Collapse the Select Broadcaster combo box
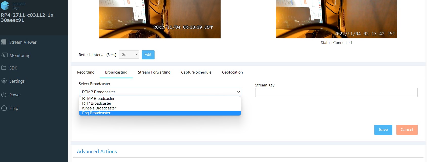 coord(160,92)
